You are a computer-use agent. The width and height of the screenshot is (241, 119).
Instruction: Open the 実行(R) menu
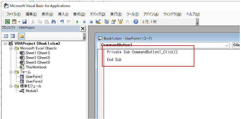(116, 14)
